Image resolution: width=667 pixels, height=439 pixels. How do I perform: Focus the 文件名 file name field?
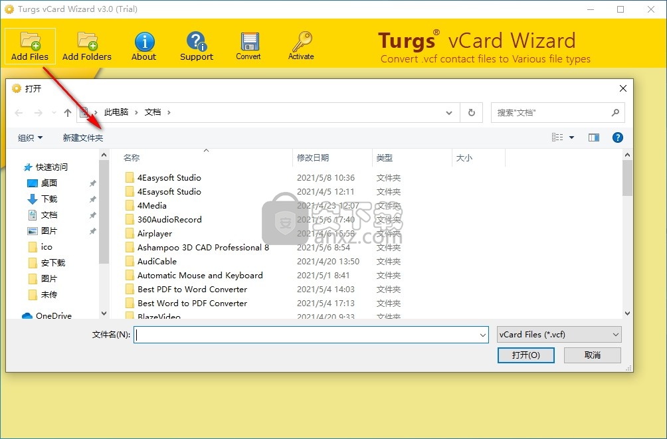(x=311, y=335)
